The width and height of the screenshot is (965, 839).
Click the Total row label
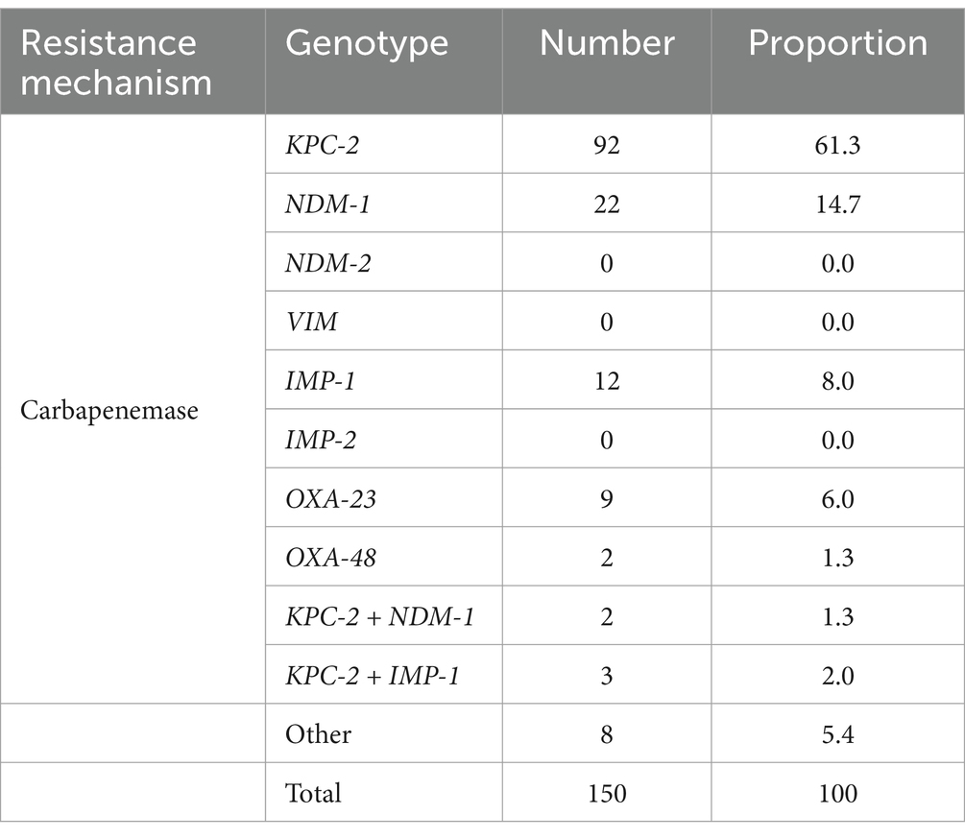[x=313, y=794]
